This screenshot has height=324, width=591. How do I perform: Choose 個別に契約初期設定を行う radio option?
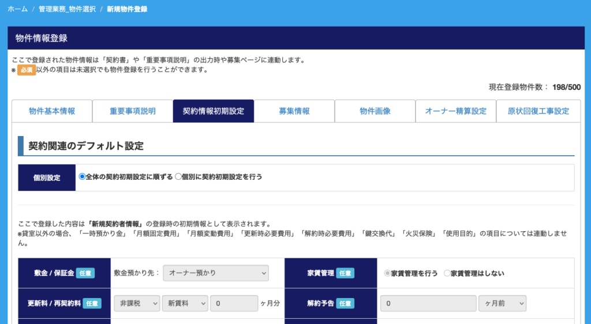coord(178,177)
